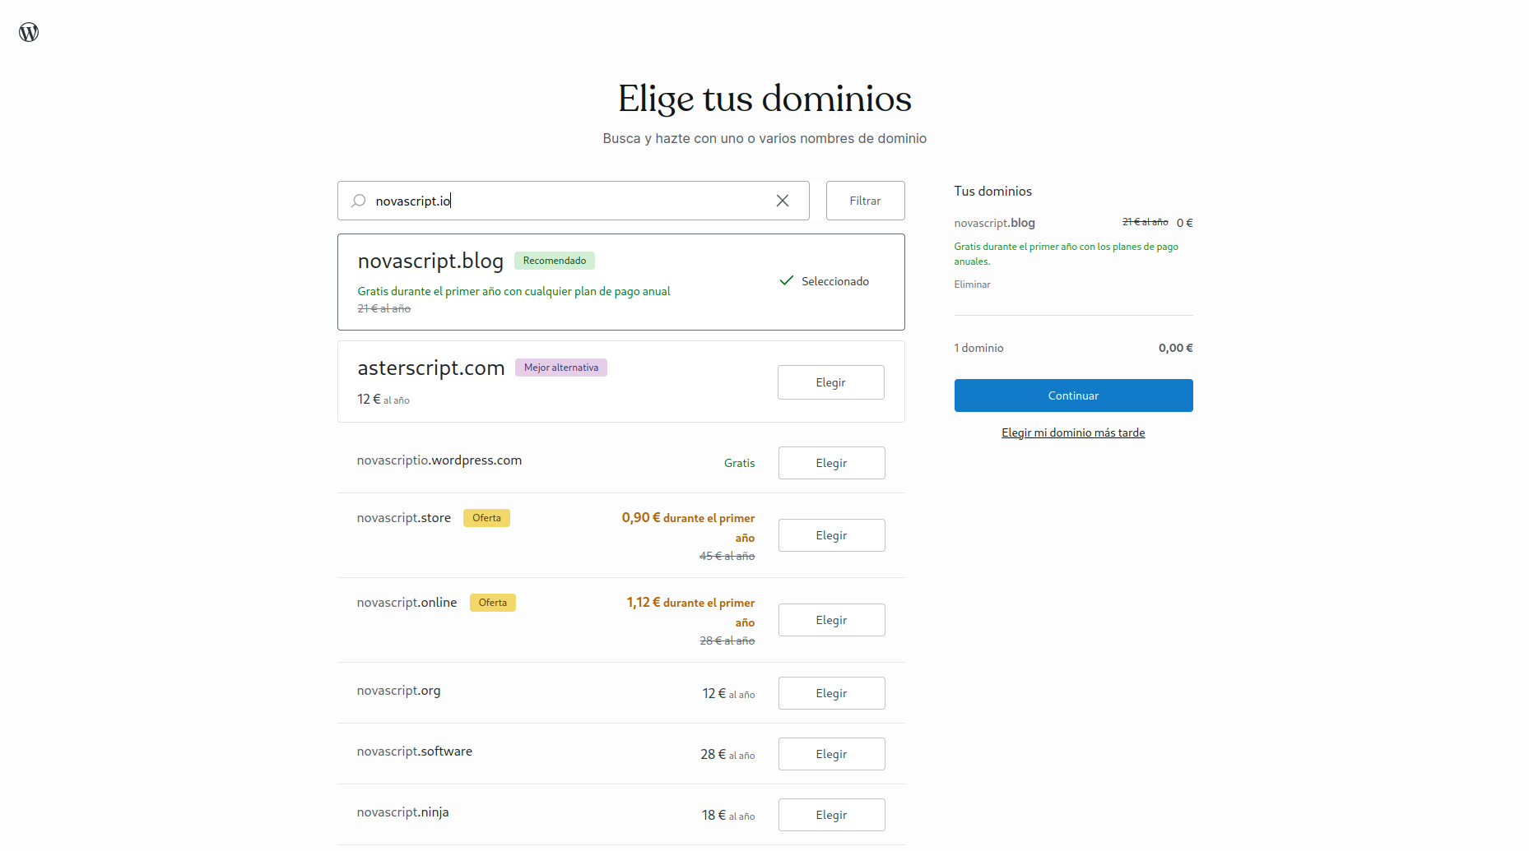Click the Oferta badge for novascript.store
The image size is (1529, 851).
(x=486, y=518)
